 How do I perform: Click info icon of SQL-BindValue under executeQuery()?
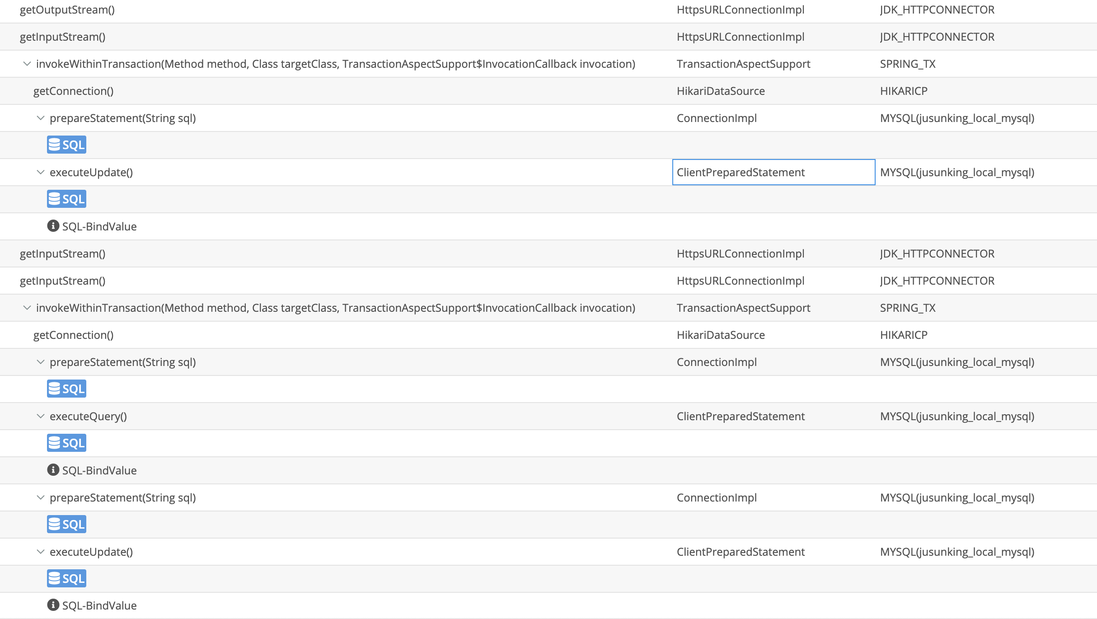tap(53, 469)
